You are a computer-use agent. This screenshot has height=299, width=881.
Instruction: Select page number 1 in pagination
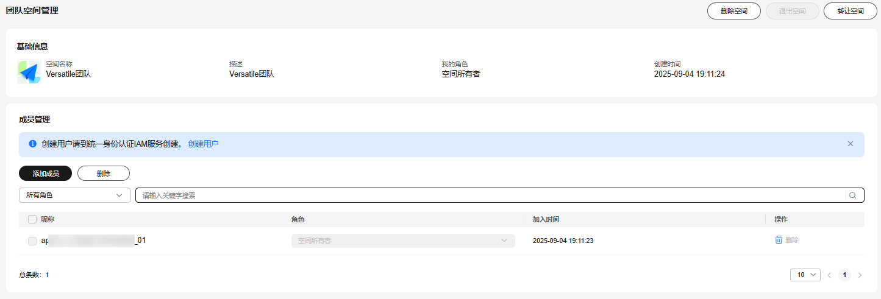tap(844, 275)
